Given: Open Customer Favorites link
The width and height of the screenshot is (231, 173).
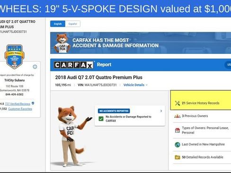Looking at the screenshot, I should pos(20,109).
